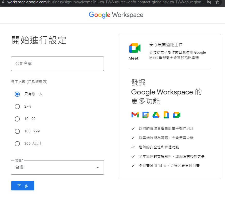Click the Google Calendar icon
Image resolution: width=225 pixels, height=201 pixels.
click(x=145, y=115)
